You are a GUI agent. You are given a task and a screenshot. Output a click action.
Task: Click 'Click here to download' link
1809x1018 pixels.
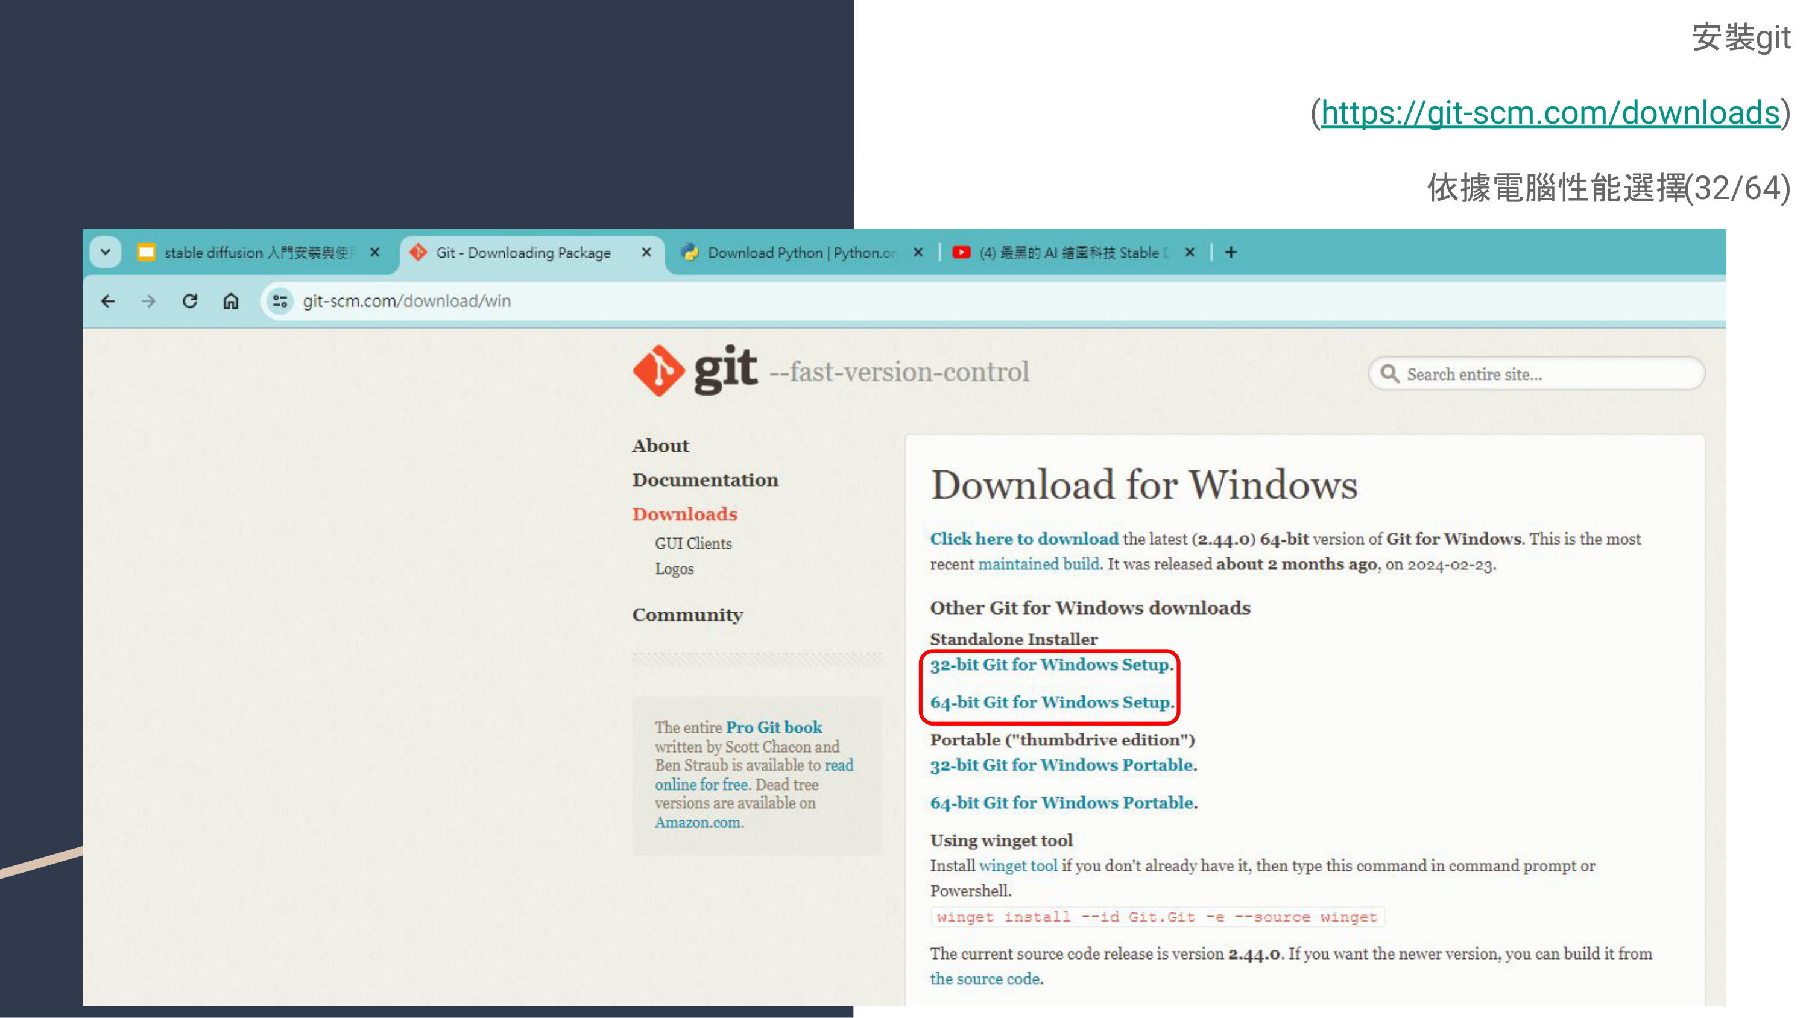click(1024, 539)
